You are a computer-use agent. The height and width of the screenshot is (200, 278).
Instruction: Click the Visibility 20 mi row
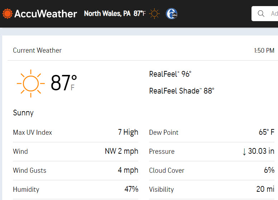(x=212, y=190)
